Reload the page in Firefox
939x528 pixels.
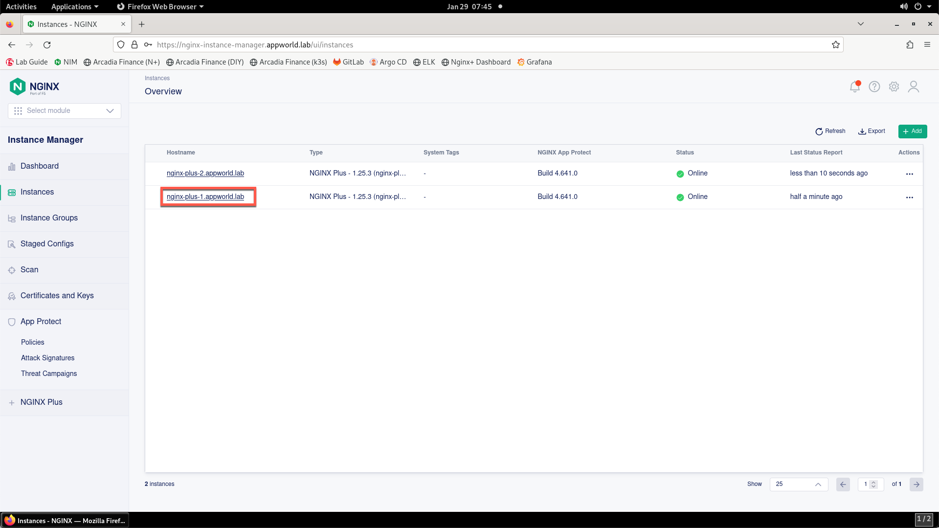click(x=47, y=44)
